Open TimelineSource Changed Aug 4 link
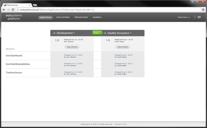Viewport: 207px width, 128px height. tap(123, 72)
